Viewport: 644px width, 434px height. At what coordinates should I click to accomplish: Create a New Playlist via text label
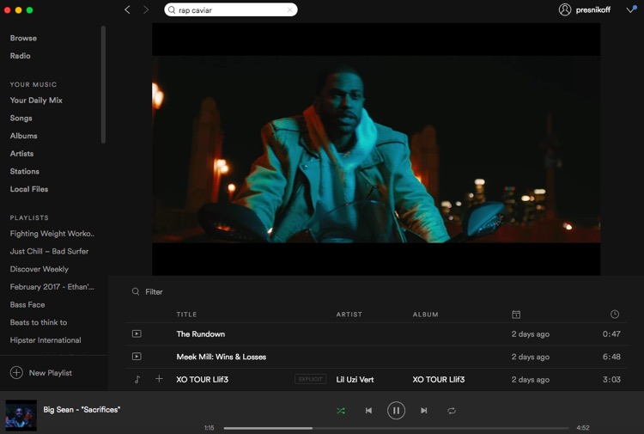(50, 373)
